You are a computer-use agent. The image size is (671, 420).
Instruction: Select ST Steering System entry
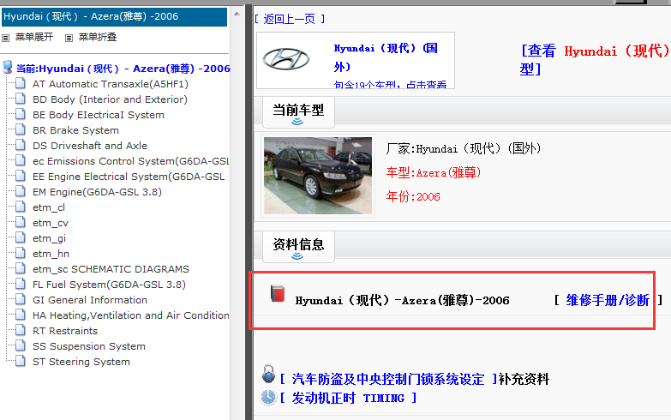click(x=81, y=362)
